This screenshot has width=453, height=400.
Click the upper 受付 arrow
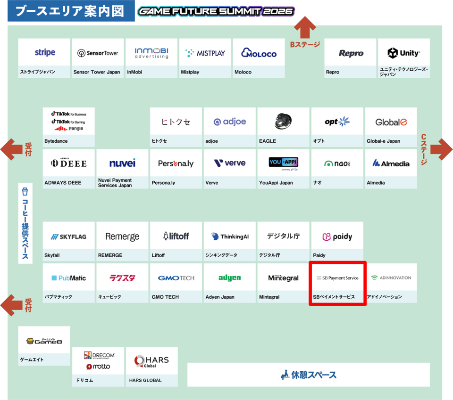point(11,149)
